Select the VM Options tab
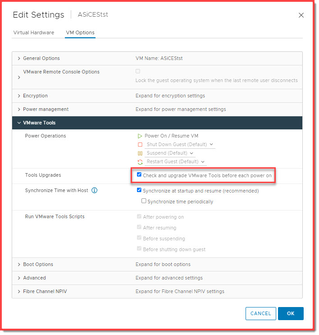This screenshot has height=335, width=319. click(x=80, y=32)
